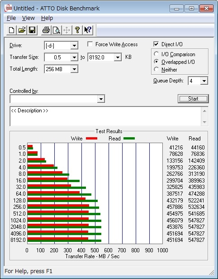Click the Test Results group title

pyautogui.click(x=109, y=131)
